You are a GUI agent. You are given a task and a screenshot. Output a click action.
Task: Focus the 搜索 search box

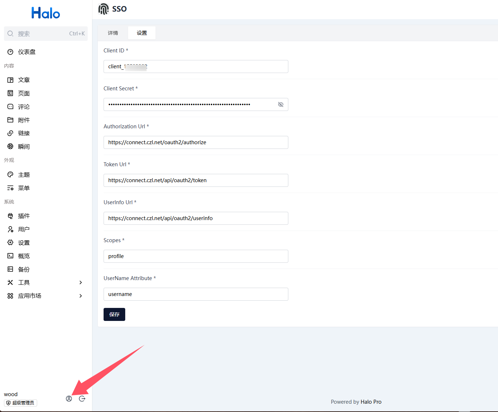[46, 34]
